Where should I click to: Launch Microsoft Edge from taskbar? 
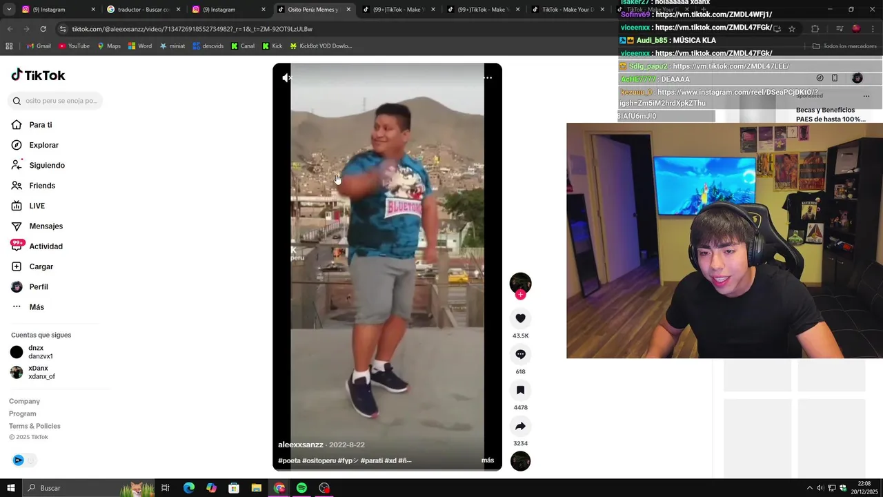pos(188,488)
